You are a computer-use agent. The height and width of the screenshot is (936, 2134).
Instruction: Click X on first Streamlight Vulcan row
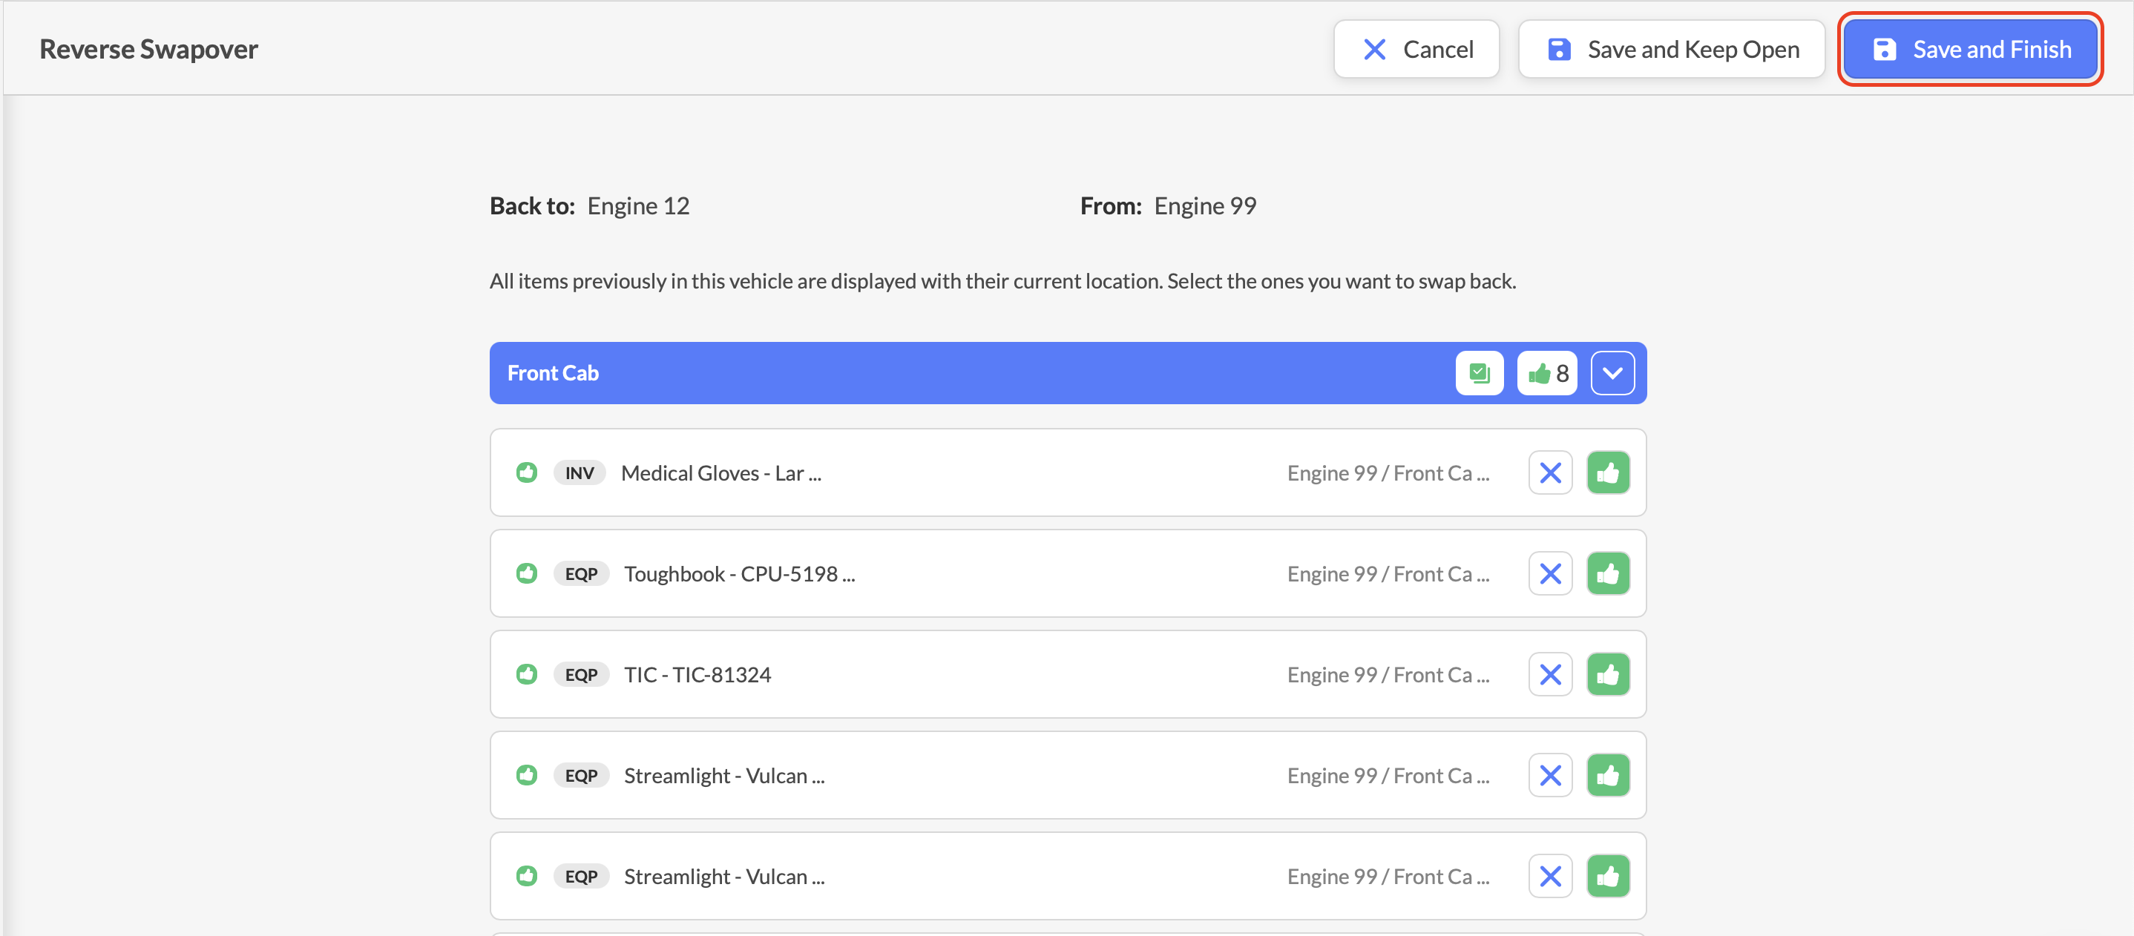pyautogui.click(x=1550, y=775)
